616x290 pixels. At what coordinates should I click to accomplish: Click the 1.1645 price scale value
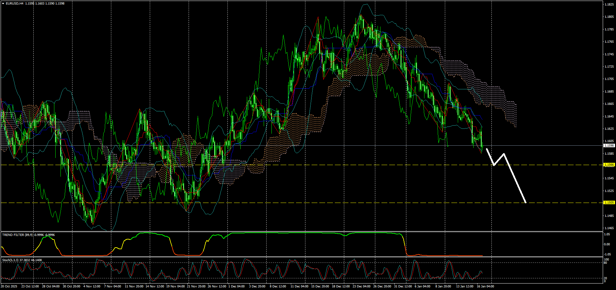pos(609,117)
